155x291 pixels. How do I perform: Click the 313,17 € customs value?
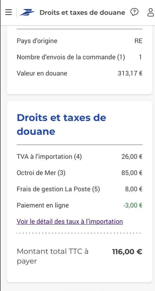[x=130, y=73]
